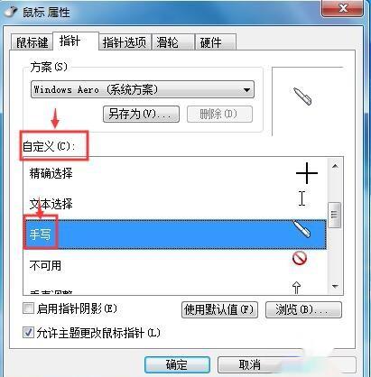Viewport: 371px width, 377px height.
Task: Click the scroll down arrow of cursor list
Action: tap(335, 286)
